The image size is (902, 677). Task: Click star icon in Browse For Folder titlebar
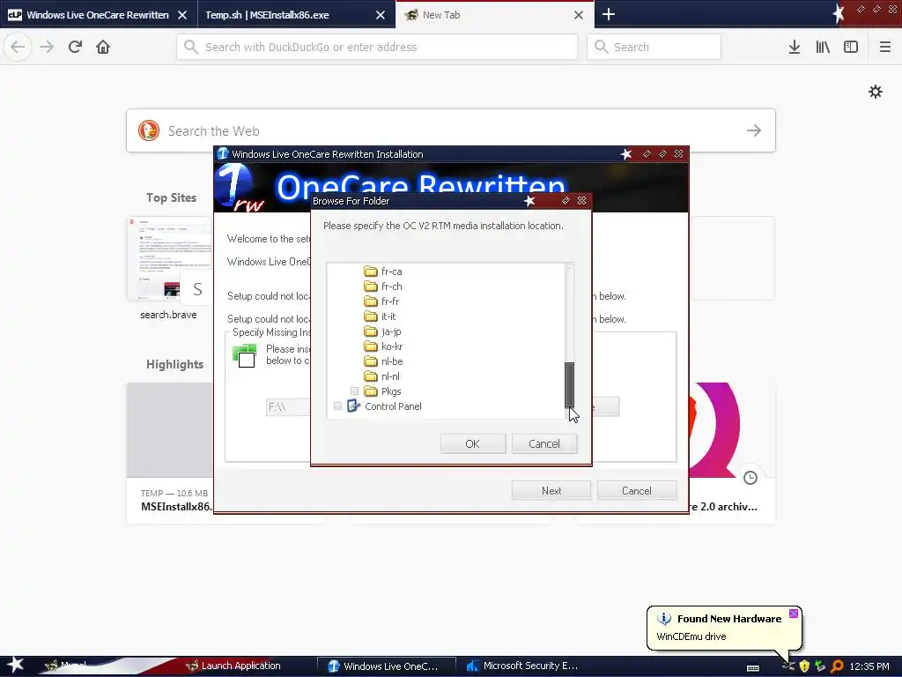pos(529,200)
